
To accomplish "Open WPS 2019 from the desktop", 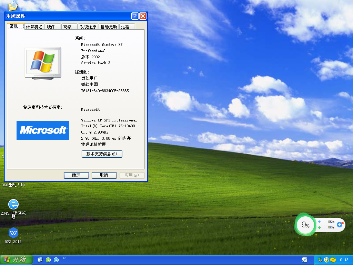I will (13, 233).
